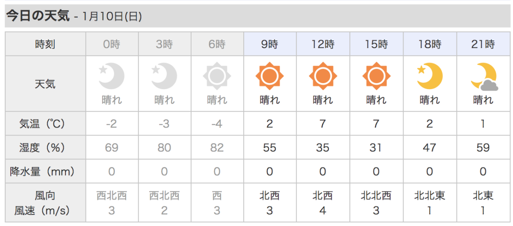Image resolution: width=513 pixels, height=226 pixels.
Task: Click the orange sun icon at 9時
Action: (x=270, y=76)
